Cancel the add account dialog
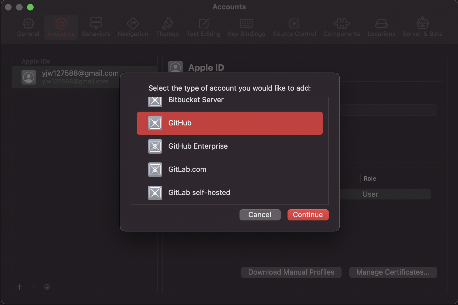The image size is (458, 305). click(x=260, y=215)
